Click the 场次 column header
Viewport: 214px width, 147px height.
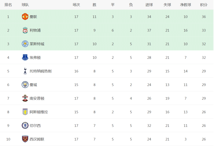[76, 5]
